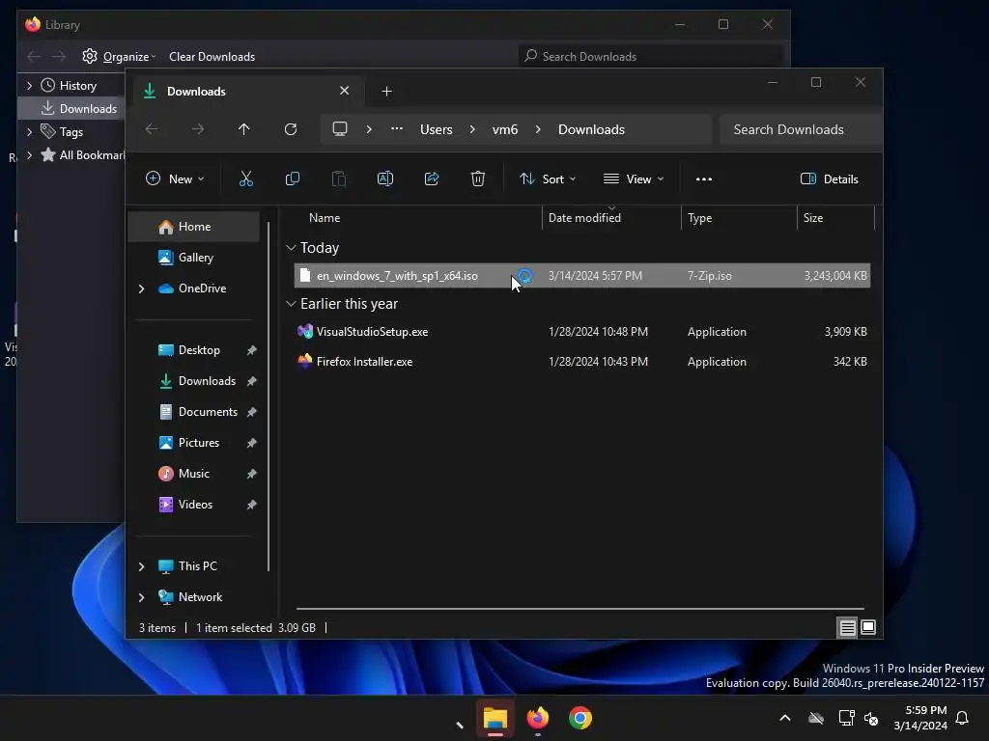Viewport: 989px width, 741px height.
Task: Click the address bar ellipsis to show hidden path
Action: 397,129
